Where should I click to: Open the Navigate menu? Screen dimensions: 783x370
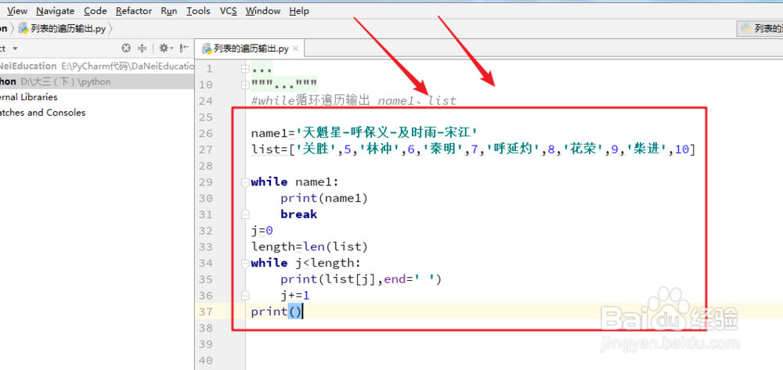tap(56, 10)
